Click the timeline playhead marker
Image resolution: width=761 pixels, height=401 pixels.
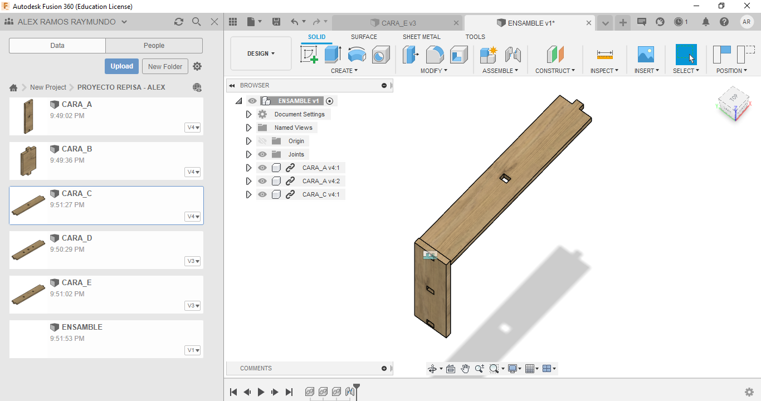click(357, 387)
